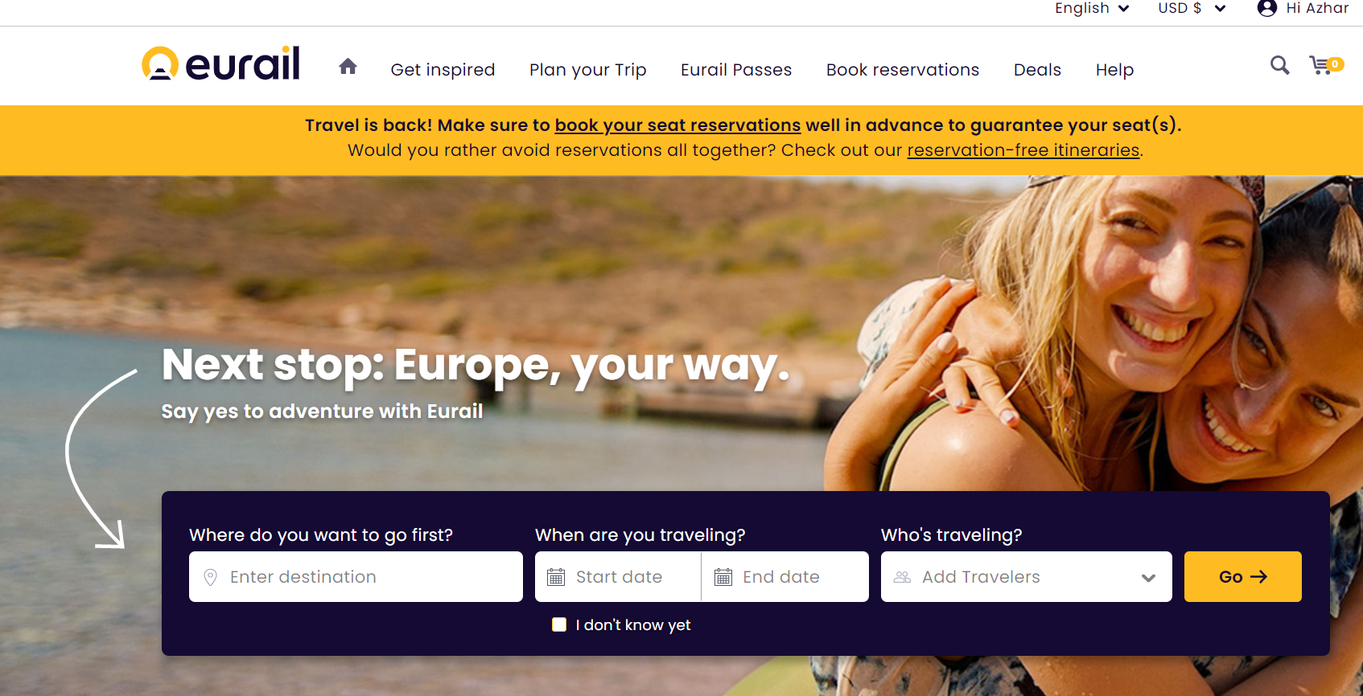Screen dimensions: 1363x696
Task: Click the Eurail logo
Action: pos(220,63)
